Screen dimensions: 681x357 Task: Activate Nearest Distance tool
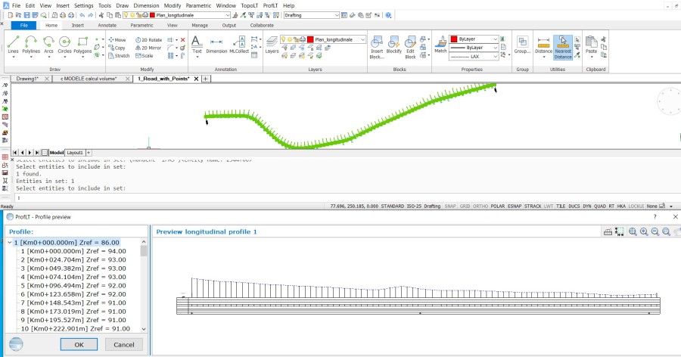pyautogui.click(x=563, y=48)
